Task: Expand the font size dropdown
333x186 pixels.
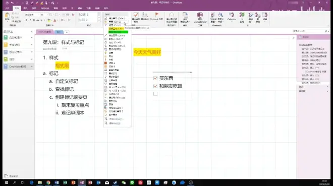Action: (x=47, y=15)
